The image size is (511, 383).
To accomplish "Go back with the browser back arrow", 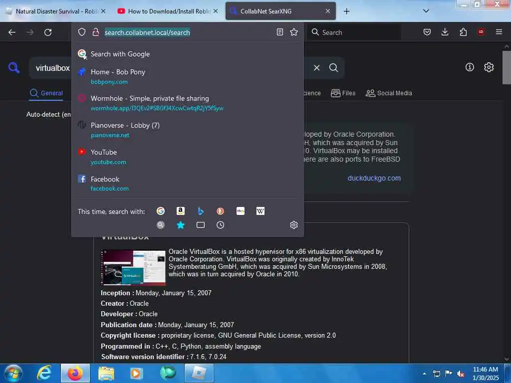I will point(12,32).
